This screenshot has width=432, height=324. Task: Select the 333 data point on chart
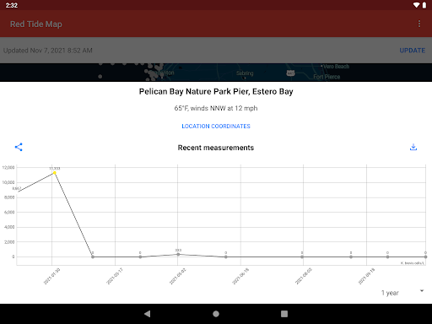pos(178,254)
